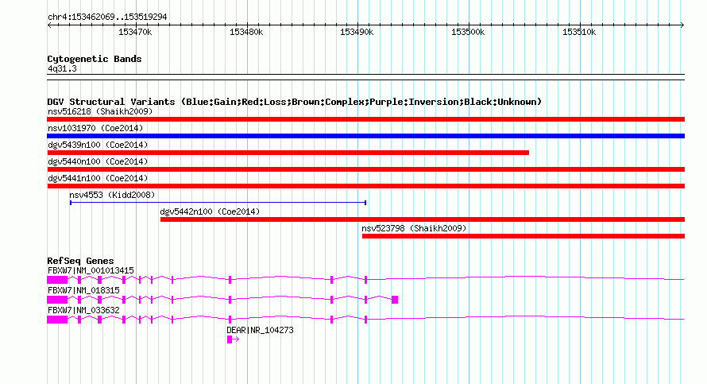707x384 pixels.
Task: Click the nsv4553 (Kidd2008) label
Action: pyautogui.click(x=112, y=195)
